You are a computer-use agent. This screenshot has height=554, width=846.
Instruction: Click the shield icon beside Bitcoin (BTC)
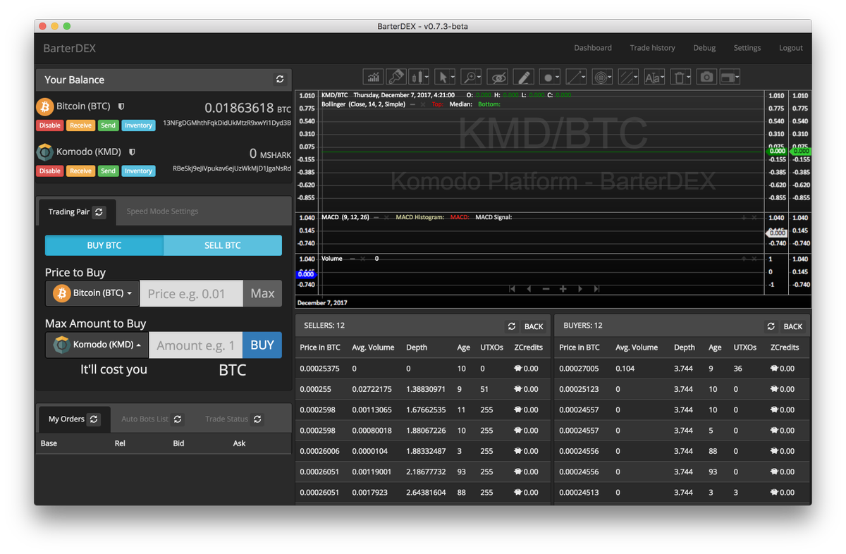[121, 106]
